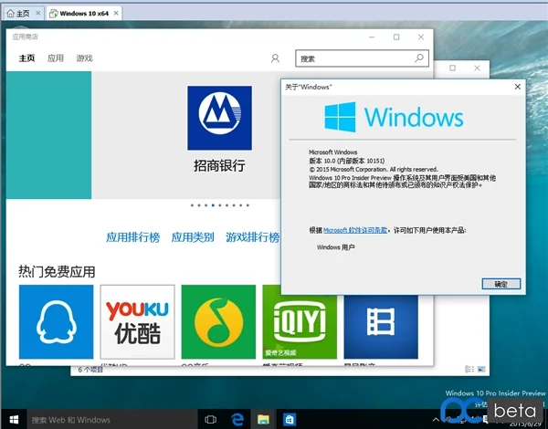Switch to the 主页 tab in Store
Viewport: 548px width, 429px height.
(x=26, y=58)
